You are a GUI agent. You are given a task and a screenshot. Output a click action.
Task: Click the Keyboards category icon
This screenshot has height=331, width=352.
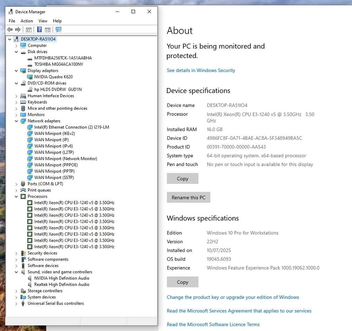(x=23, y=102)
